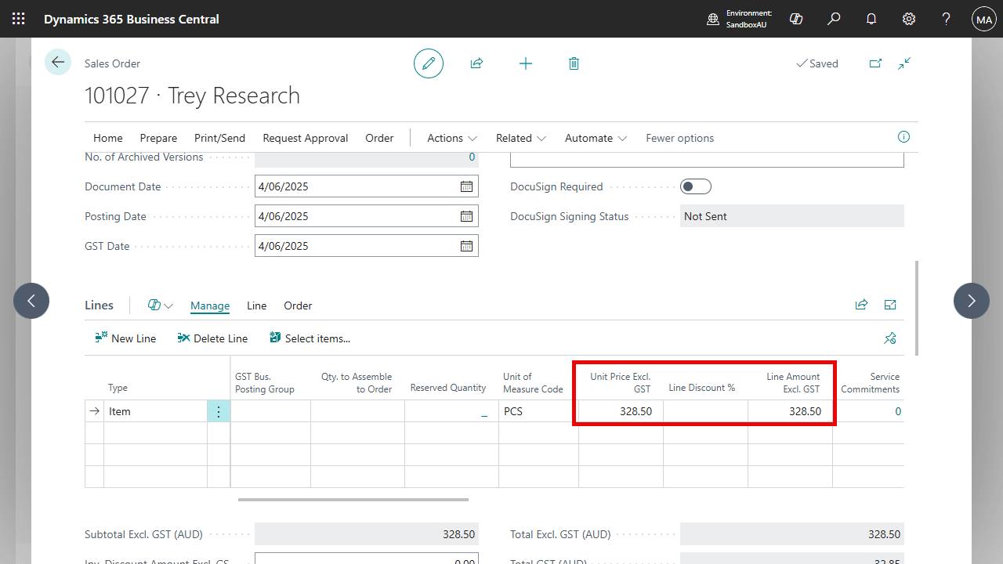1003x564 pixels.
Task: Toggle DocuSign Required switch
Action: (x=696, y=186)
